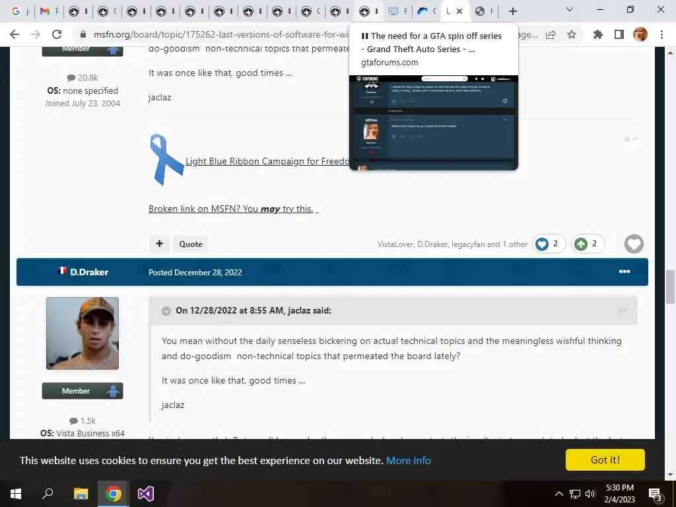This screenshot has height=507, width=676.
Task: Click the flag icon beside D.Draker
Action: click(x=62, y=271)
